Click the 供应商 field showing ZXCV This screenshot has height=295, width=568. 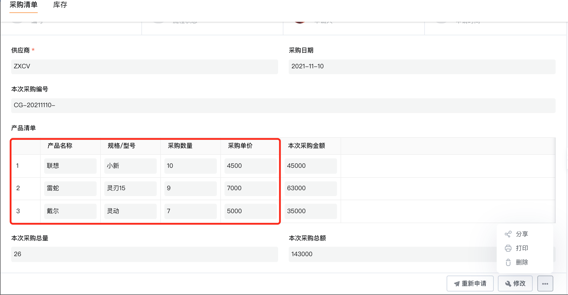coord(144,67)
